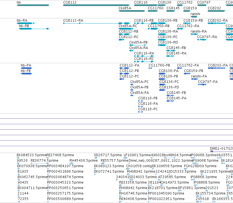233x203 pixels.
Task: Click the CG8116-RA transcript label
Action: pyautogui.click(x=144, y=53)
